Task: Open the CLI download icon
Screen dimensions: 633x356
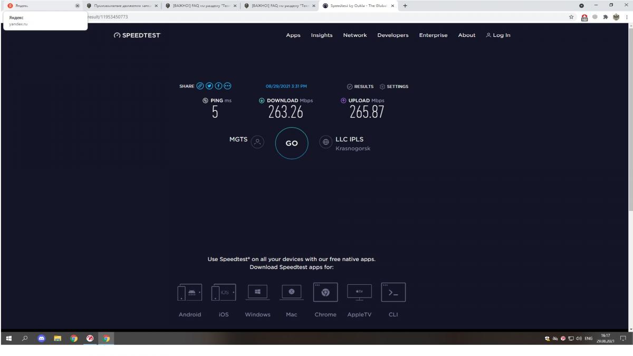Action: click(394, 292)
